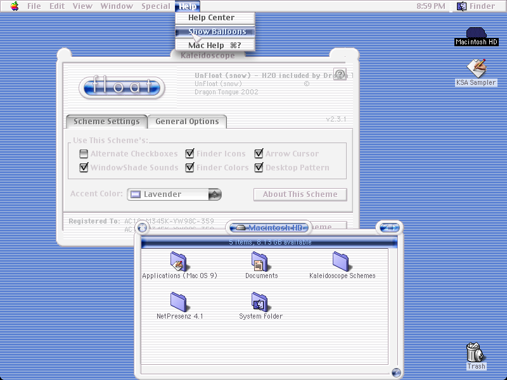Click the v2.3.1 version label
Image resolution: width=507 pixels, height=380 pixels.
tap(336, 119)
